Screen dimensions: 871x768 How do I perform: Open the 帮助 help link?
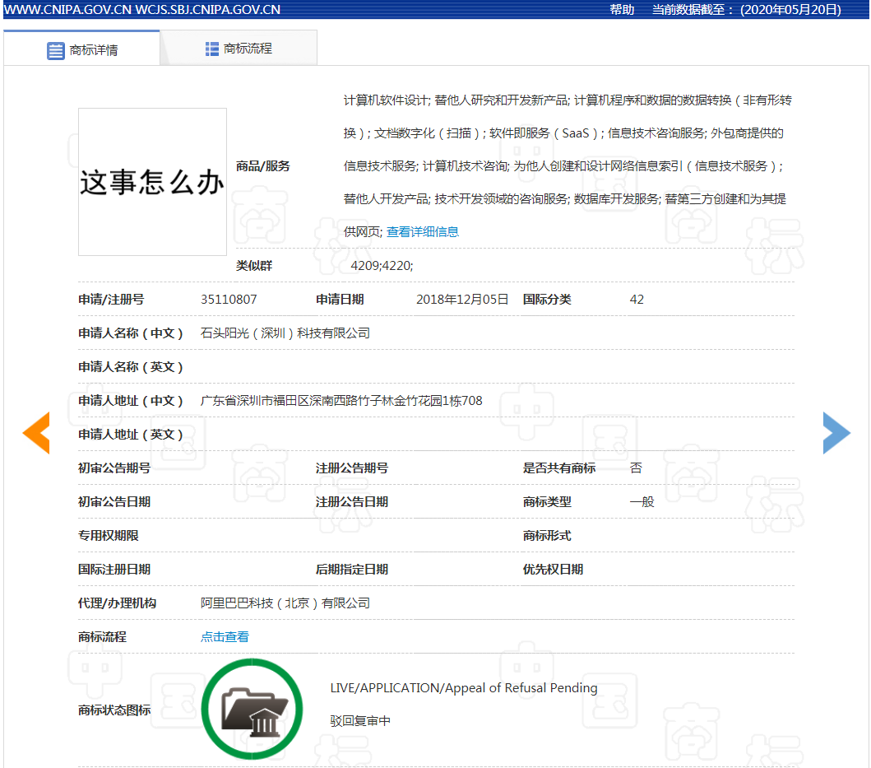(622, 9)
